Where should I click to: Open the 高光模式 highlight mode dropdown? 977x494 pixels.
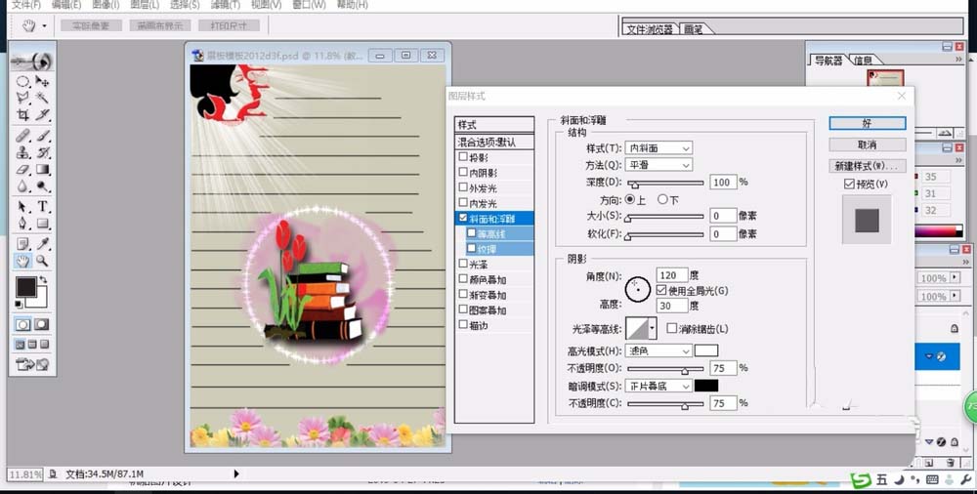click(x=659, y=350)
